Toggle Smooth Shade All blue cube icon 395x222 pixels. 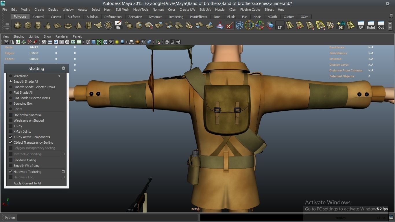pos(94,42)
